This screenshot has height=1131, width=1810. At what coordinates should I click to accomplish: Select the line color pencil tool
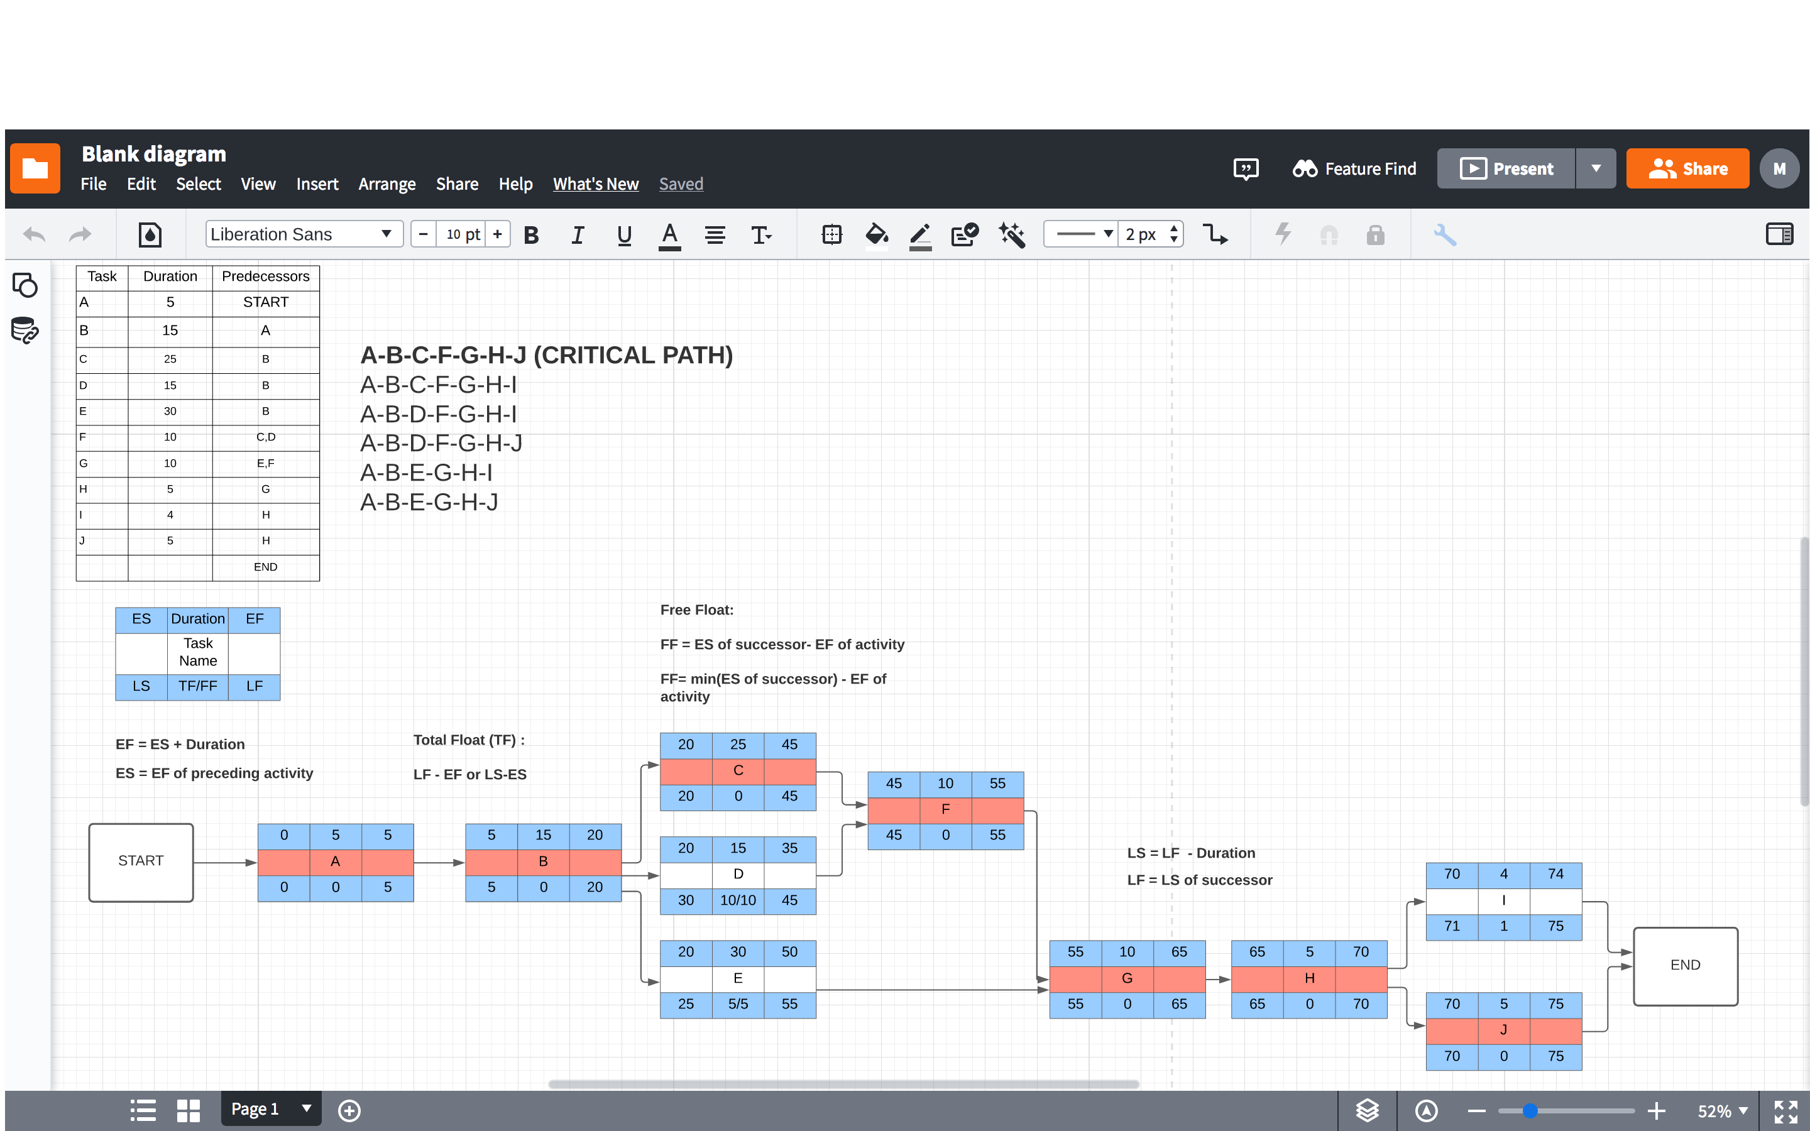[920, 235]
